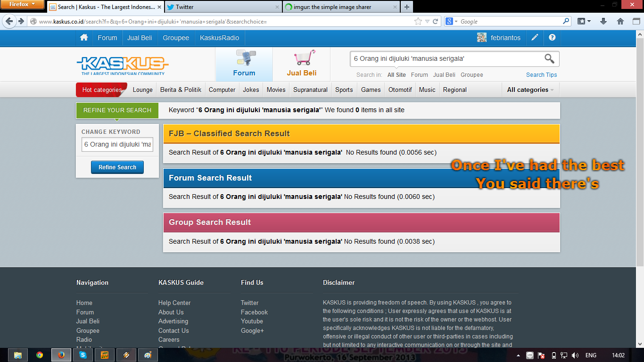Image resolution: width=644 pixels, height=362 pixels.
Task: Go to the Firefox home page icon
Action: point(620,21)
